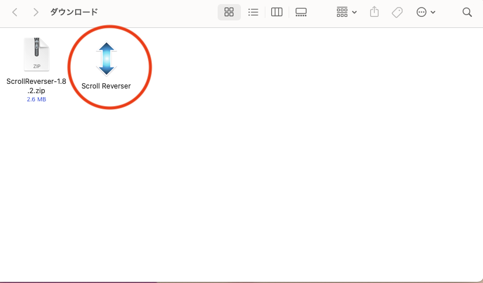This screenshot has width=483, height=283.
Task: Expand the chevron next to the ellipsis
Action: (x=433, y=12)
